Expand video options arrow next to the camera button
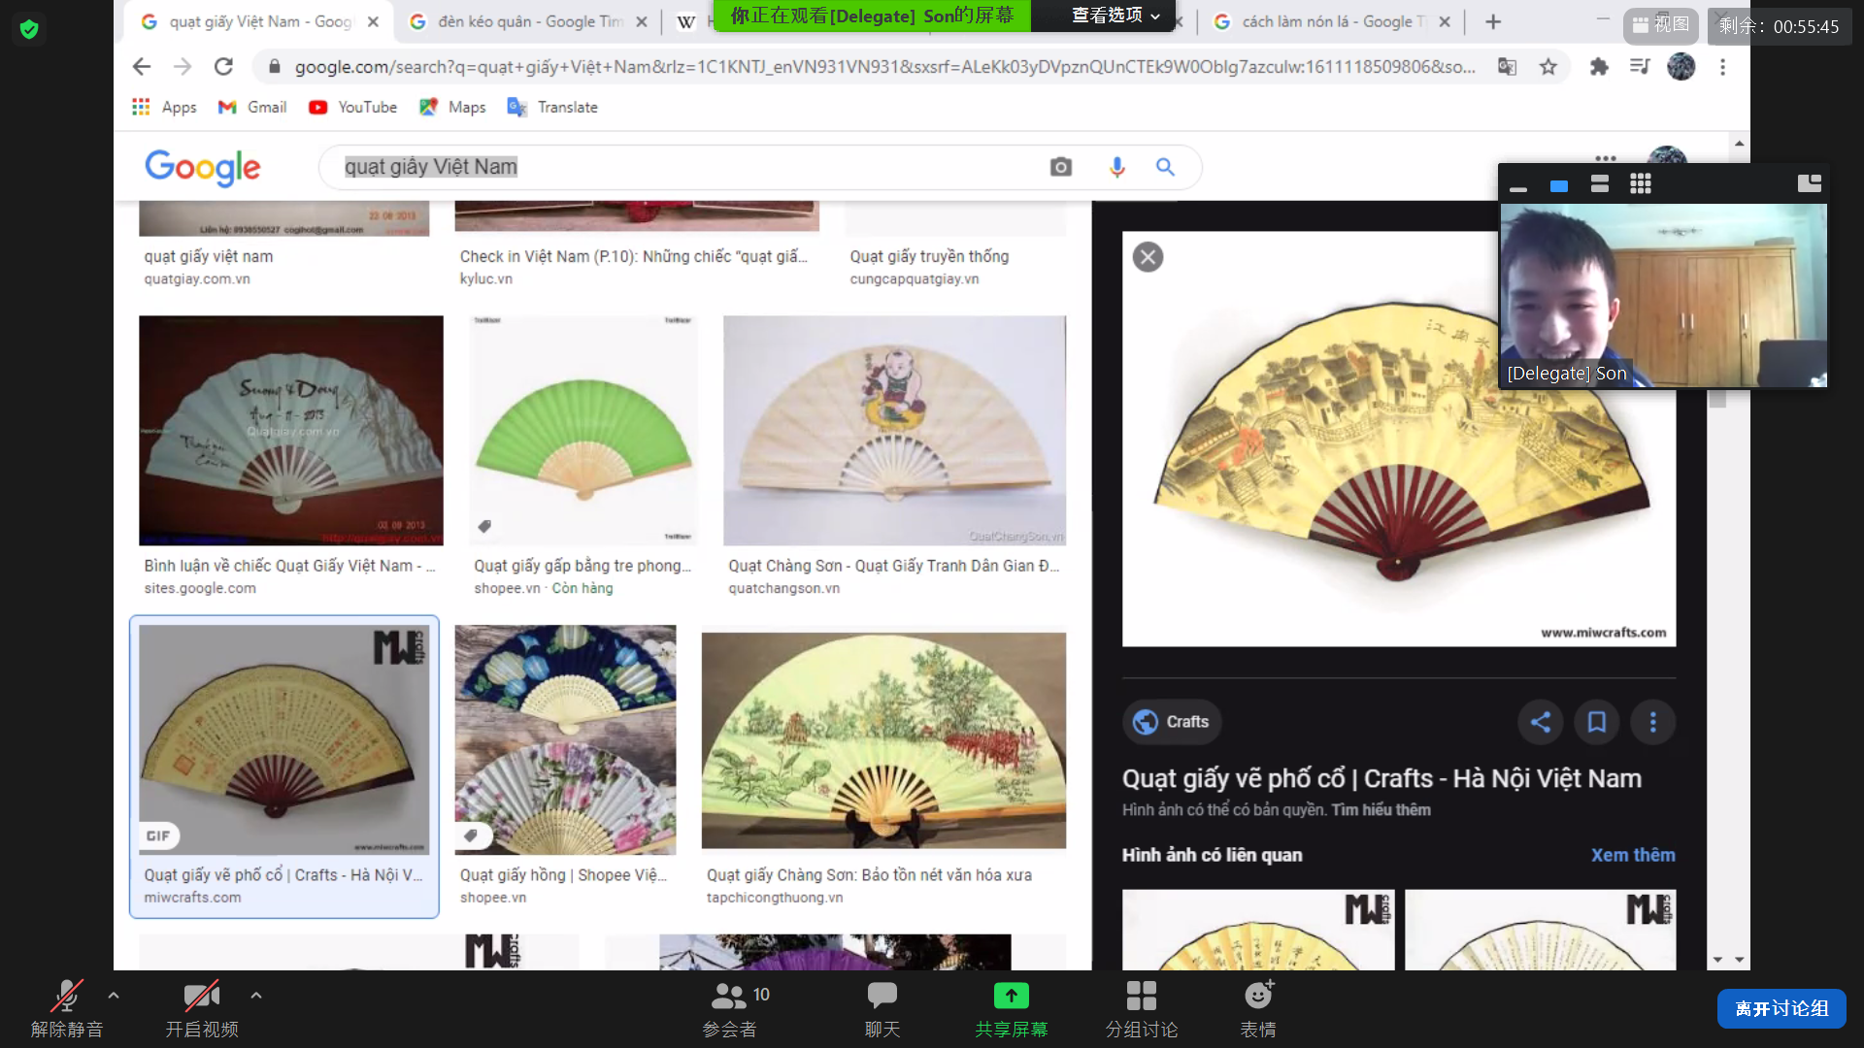The width and height of the screenshot is (1864, 1048). pyautogui.click(x=255, y=995)
